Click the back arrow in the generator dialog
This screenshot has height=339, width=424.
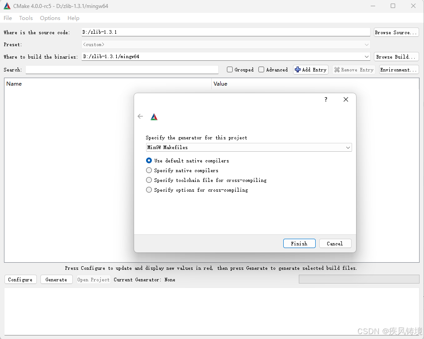(x=140, y=117)
